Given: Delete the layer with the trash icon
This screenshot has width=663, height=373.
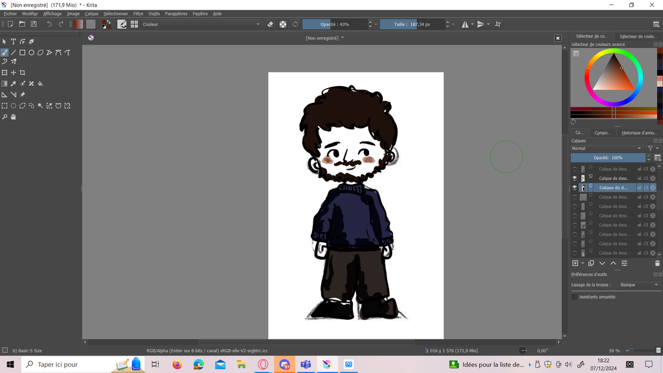Looking at the screenshot, I should coord(657,264).
